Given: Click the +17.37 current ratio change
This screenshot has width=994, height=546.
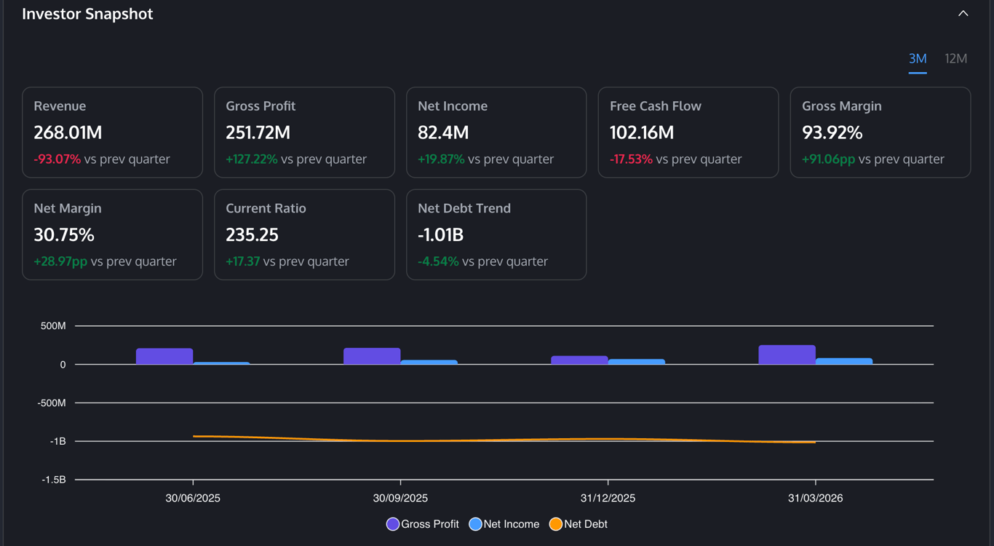Looking at the screenshot, I should point(243,261).
